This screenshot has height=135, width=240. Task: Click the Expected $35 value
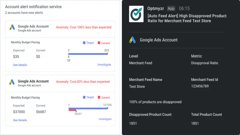click(16, 57)
